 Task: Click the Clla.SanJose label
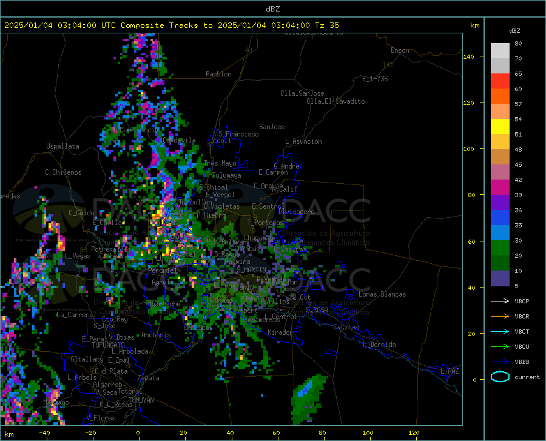click(302, 93)
